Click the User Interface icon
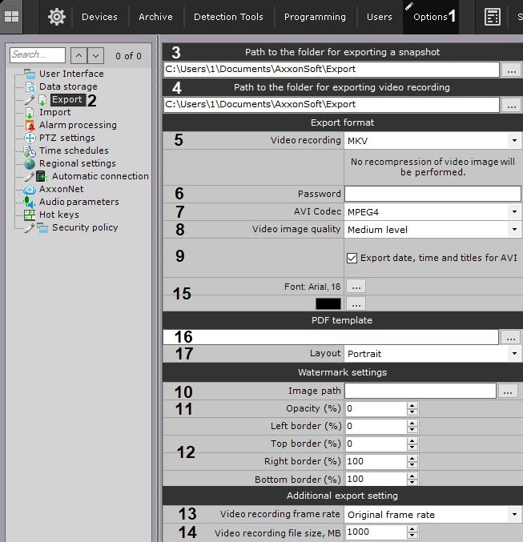This screenshot has height=542, width=523. [x=30, y=74]
